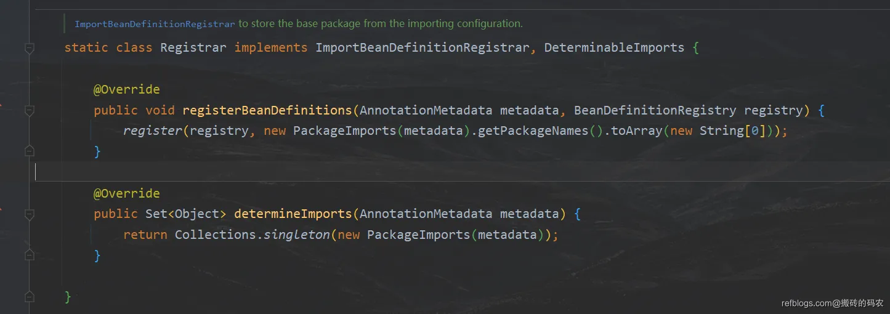
Task: Click fold end marker at determineImports closing brace
Action: [x=29, y=255]
